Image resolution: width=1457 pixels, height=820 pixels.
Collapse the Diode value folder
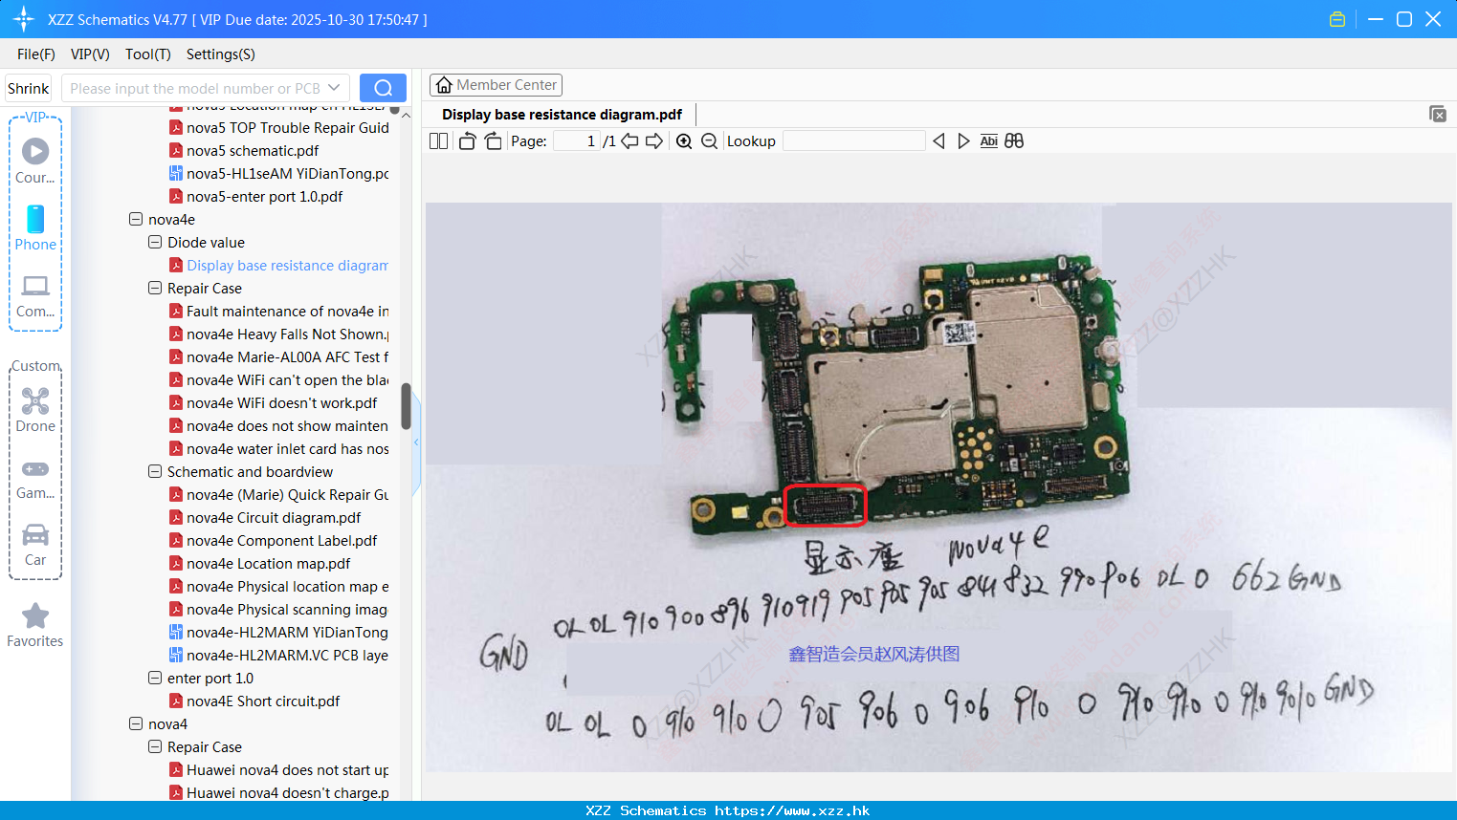[155, 242]
